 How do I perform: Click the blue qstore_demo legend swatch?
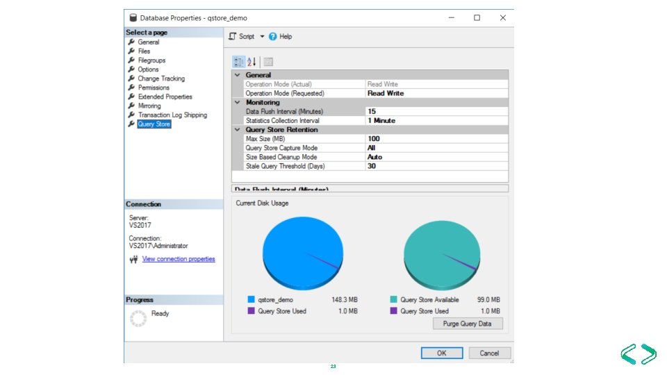[x=251, y=299]
